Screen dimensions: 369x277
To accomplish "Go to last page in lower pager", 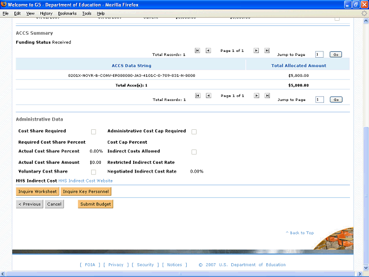I will click(x=267, y=95).
